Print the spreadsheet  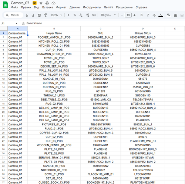(39, 15)
